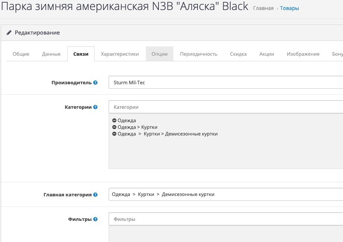The width and height of the screenshot is (343, 242).
Task: Open the Акции tab
Action: pos(267,54)
